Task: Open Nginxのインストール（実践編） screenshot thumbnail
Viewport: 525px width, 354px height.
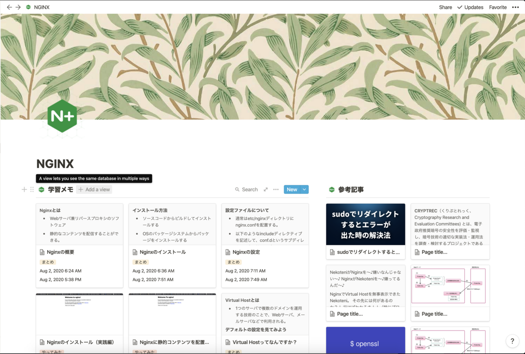Action: pyautogui.click(x=79, y=314)
